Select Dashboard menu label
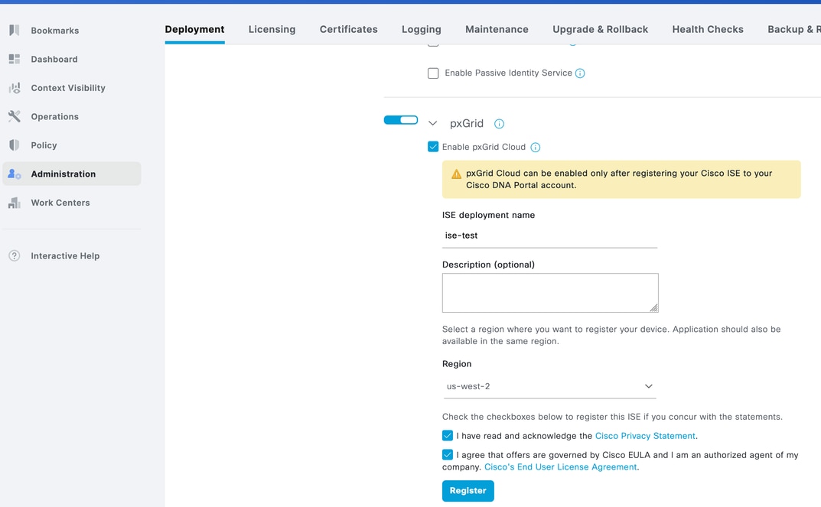The width and height of the screenshot is (821, 507). pyautogui.click(x=54, y=59)
